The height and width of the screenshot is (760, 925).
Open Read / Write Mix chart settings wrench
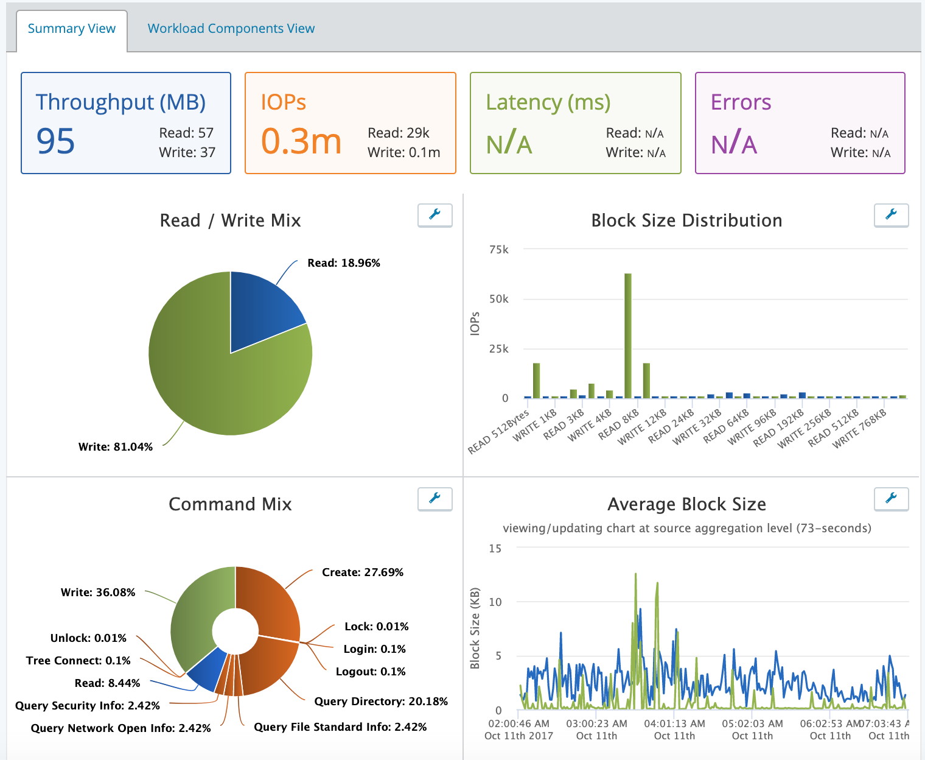[x=435, y=215]
